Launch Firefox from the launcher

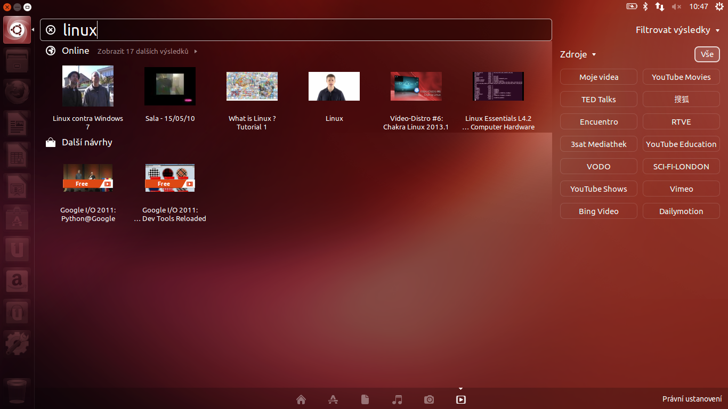click(17, 91)
